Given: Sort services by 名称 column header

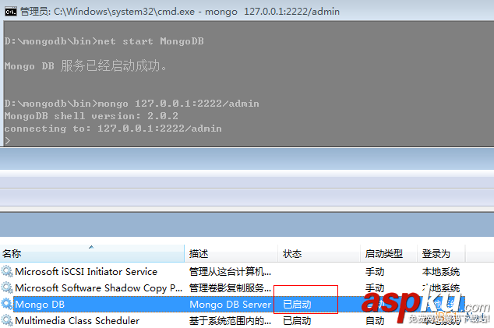Looking at the screenshot, I should [x=92, y=253].
